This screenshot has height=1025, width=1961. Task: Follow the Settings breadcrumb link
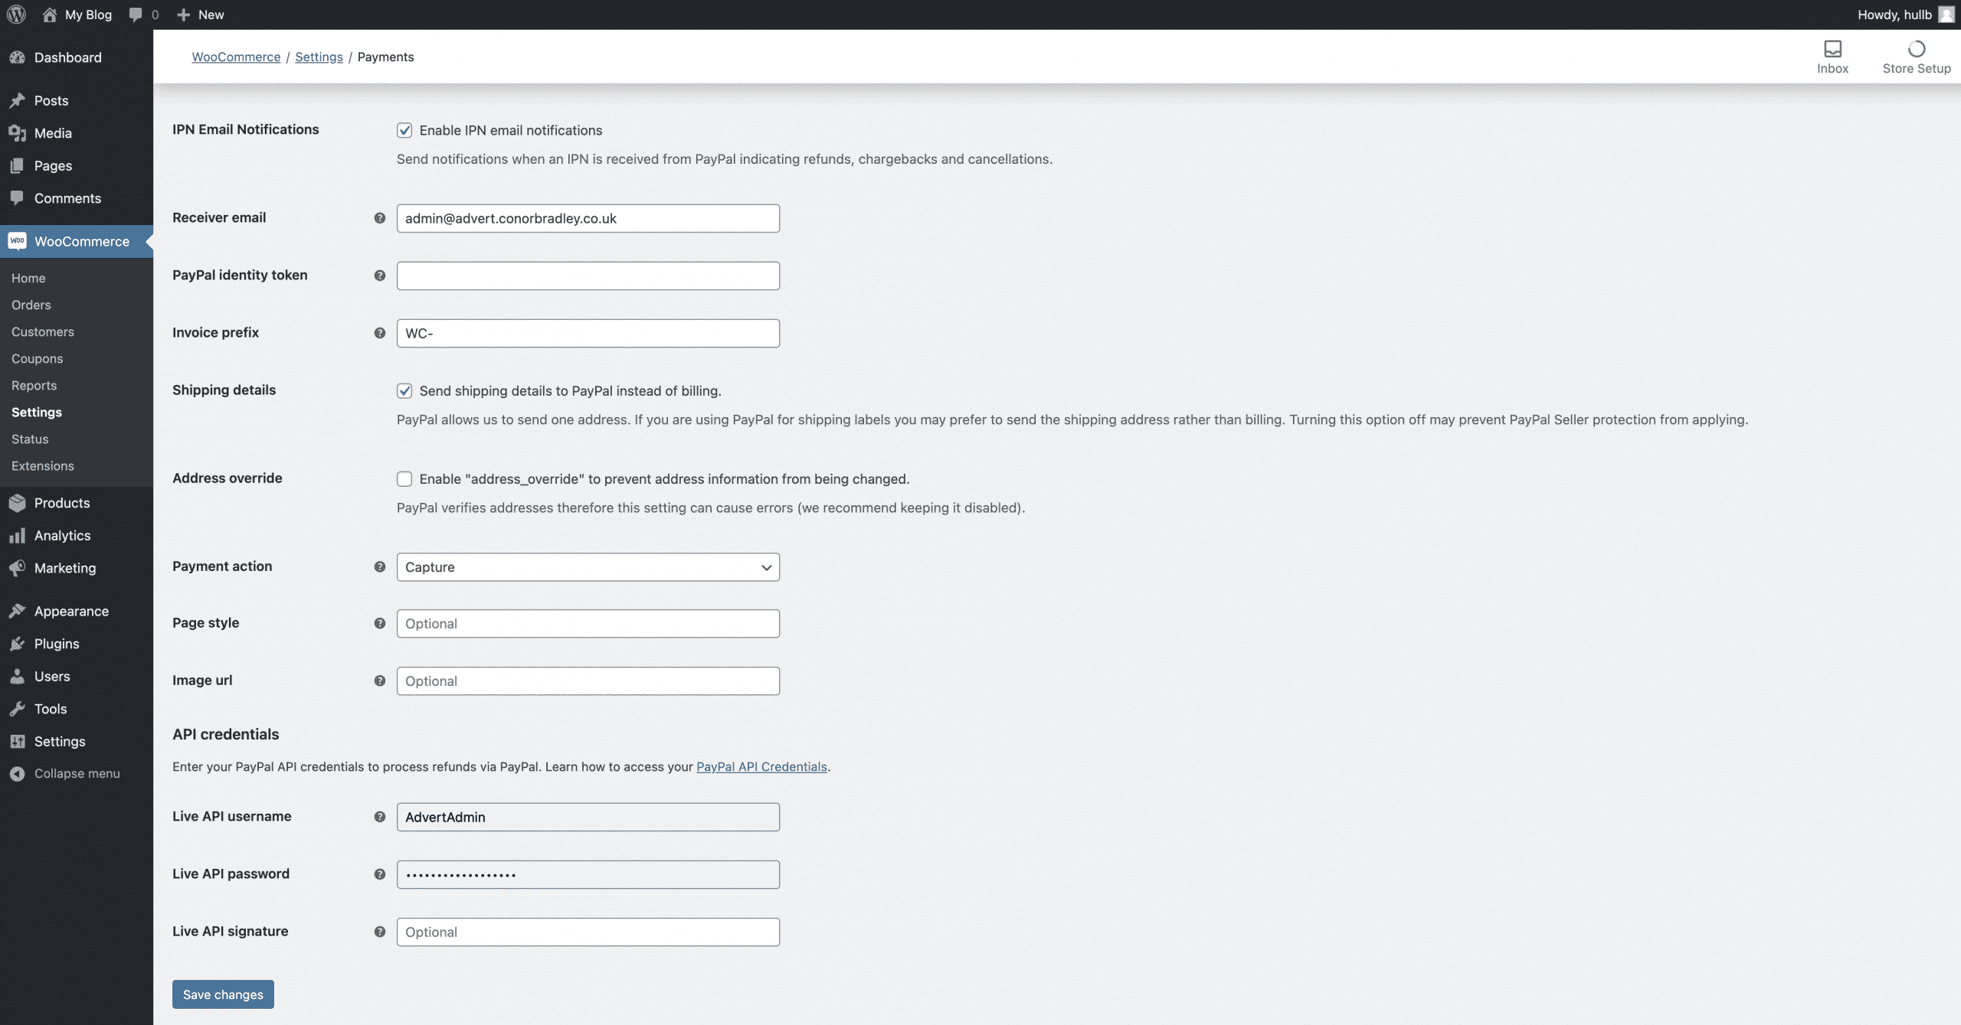pyautogui.click(x=319, y=57)
